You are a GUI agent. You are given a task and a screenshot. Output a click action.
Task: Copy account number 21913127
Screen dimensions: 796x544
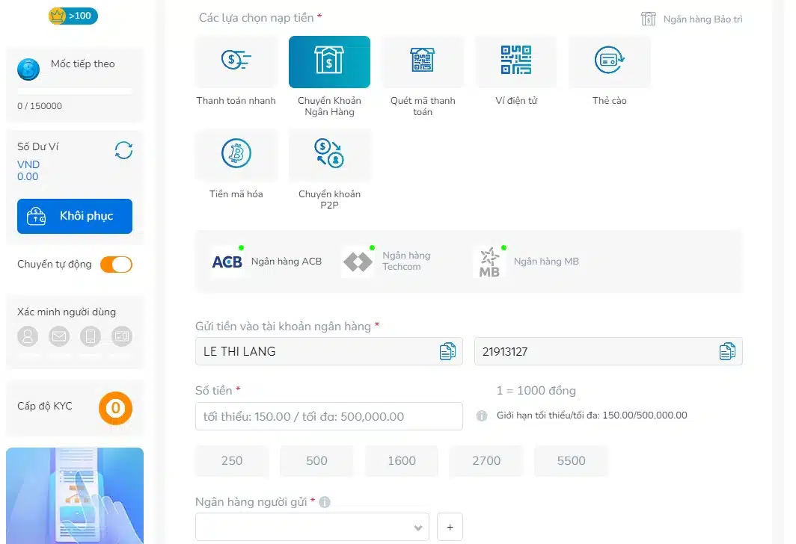click(726, 351)
